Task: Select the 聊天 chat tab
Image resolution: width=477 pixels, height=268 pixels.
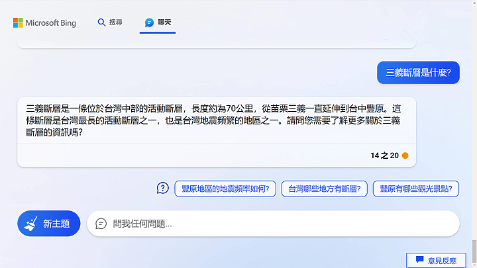Action: coord(158,22)
